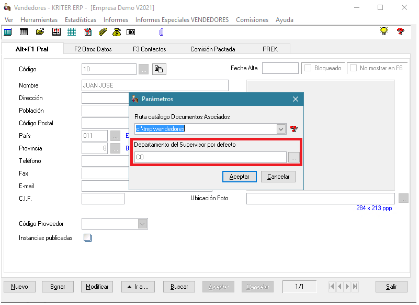Toggle the No mostrar en F6 checkbox

pos(353,68)
